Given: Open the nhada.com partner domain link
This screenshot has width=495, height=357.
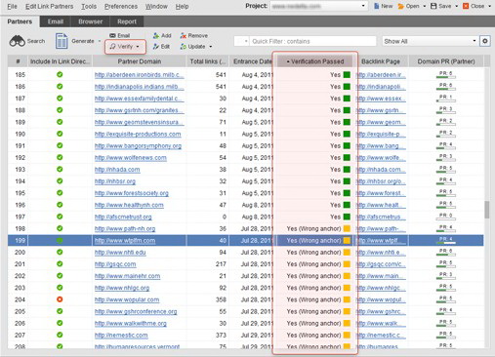Looking at the screenshot, I should tap(117, 170).
